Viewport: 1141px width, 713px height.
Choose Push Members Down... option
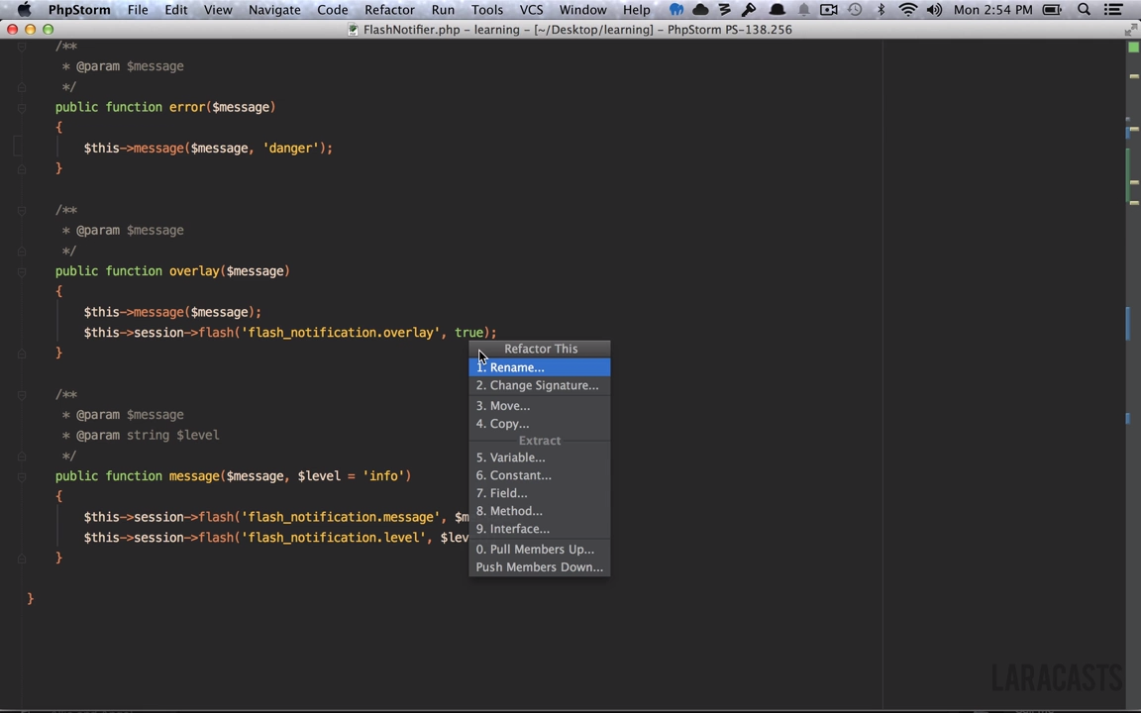[539, 566]
